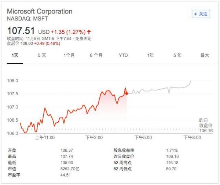
Task: Click the red closing price dot on chart
Action: pos(126,93)
